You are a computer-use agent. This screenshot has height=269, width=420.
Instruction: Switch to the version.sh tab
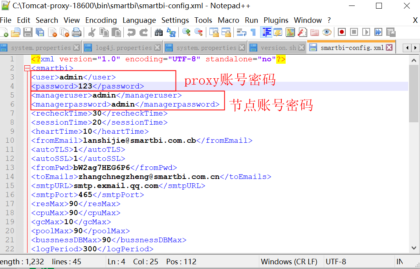(278, 48)
